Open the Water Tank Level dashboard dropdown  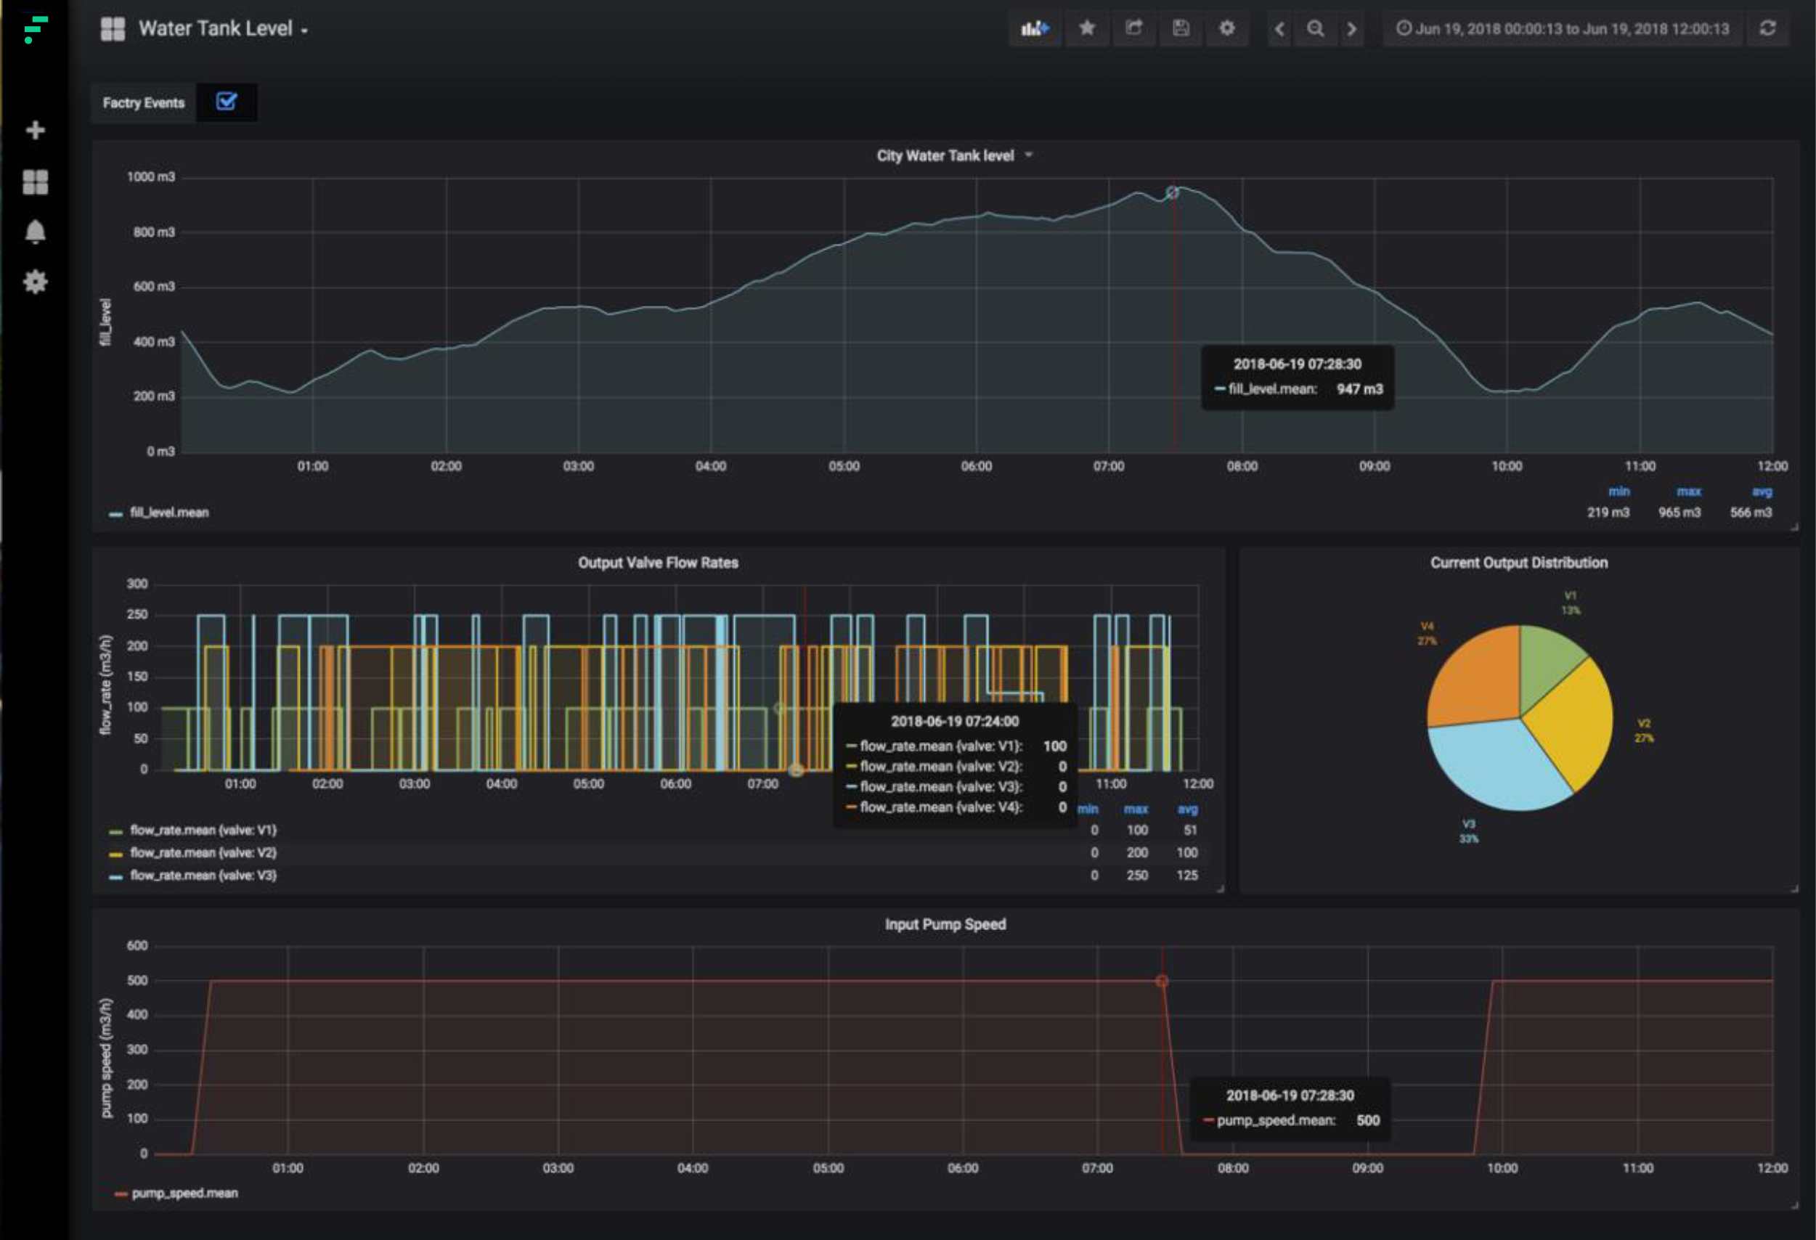(x=224, y=29)
